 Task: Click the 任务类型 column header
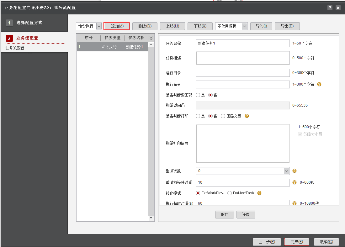pos(112,38)
